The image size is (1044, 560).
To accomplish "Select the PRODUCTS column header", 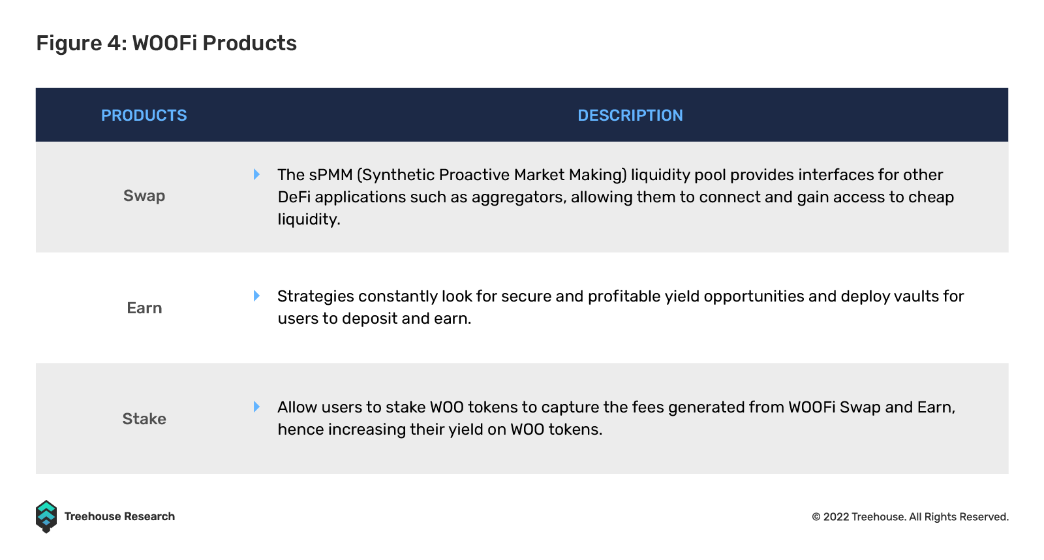I will pyautogui.click(x=144, y=116).
